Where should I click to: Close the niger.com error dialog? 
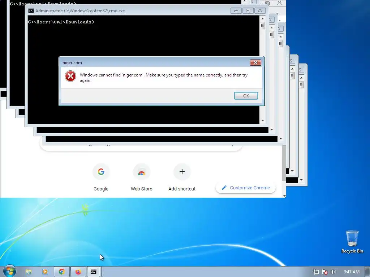coord(255,62)
